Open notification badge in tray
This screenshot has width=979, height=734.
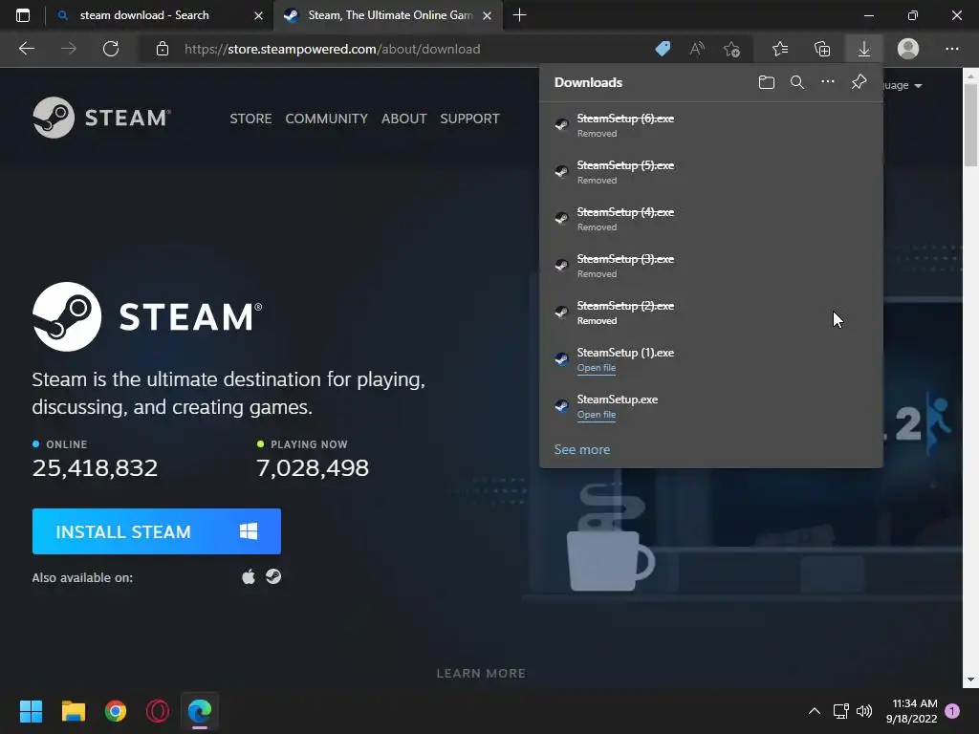pyautogui.click(x=952, y=710)
